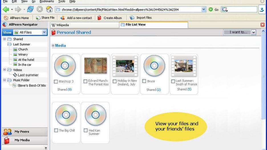
Task: Open the I want to... dropdown
Action: (x=254, y=32)
